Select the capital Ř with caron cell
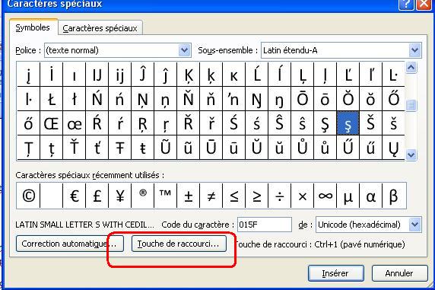435x290 pixels. pyautogui.click(x=188, y=123)
